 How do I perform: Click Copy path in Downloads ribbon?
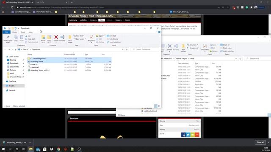tap(30, 39)
